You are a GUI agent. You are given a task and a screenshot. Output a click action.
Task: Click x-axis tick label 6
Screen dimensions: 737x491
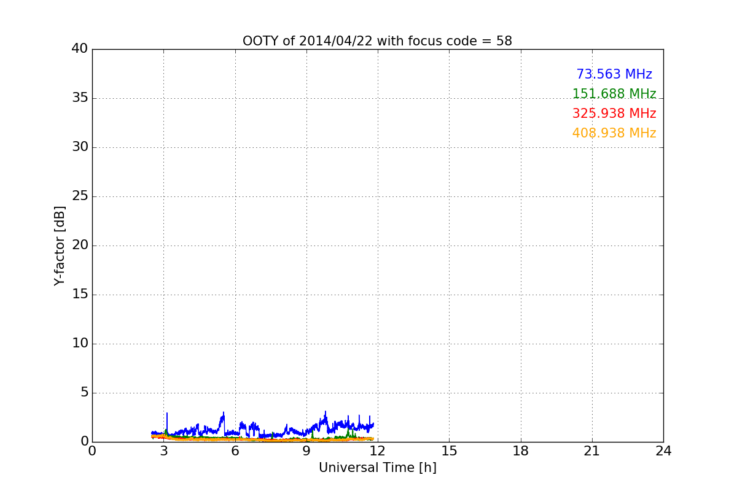click(x=235, y=450)
